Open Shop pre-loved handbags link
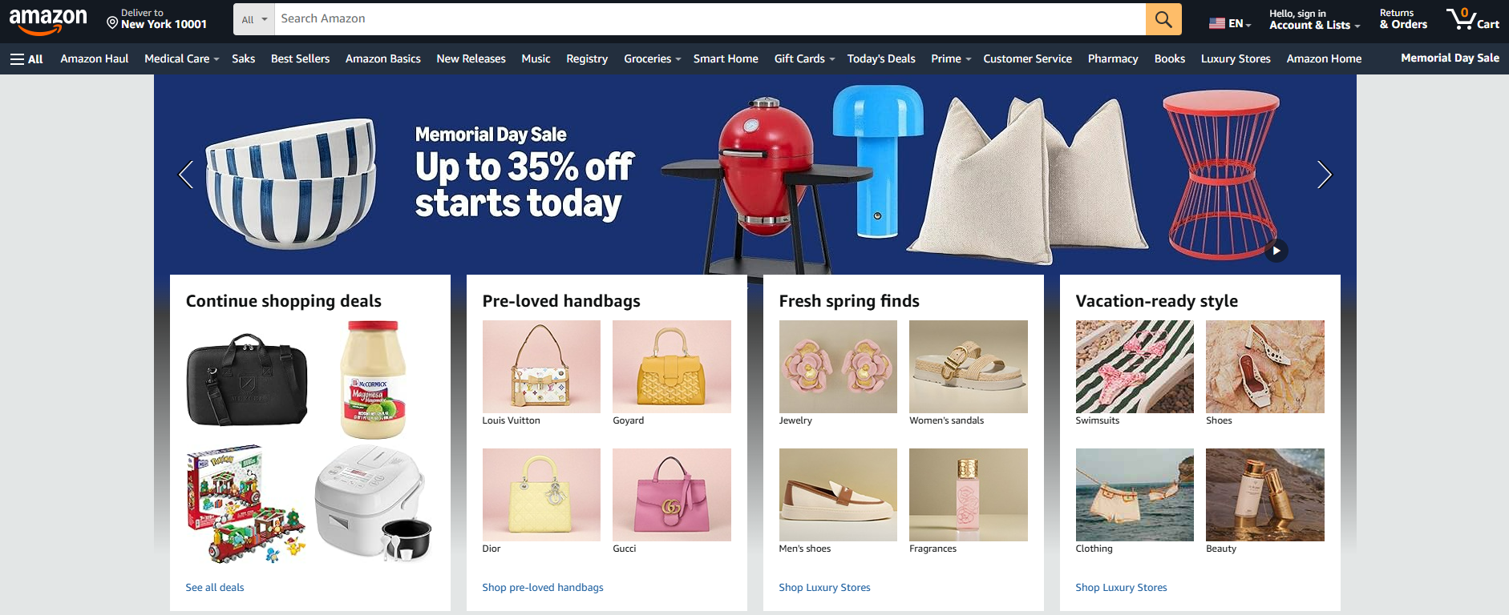The height and width of the screenshot is (615, 1509). 543,587
